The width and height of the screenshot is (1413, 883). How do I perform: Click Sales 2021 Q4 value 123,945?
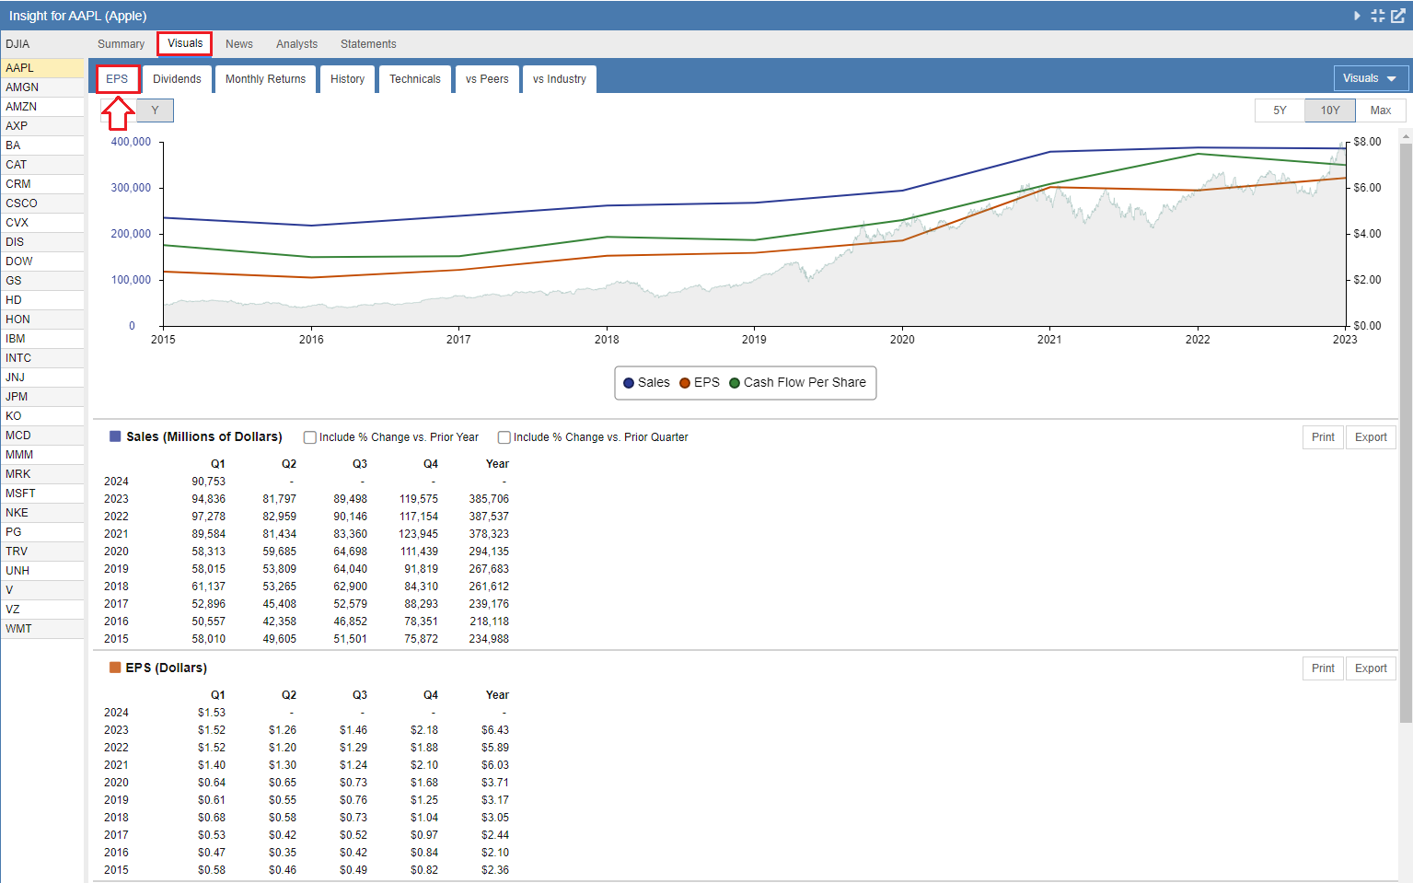click(419, 534)
